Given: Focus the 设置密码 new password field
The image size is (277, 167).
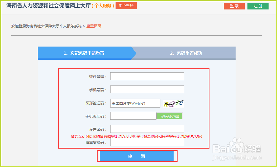Looking at the screenshot, I should [x=147, y=129].
